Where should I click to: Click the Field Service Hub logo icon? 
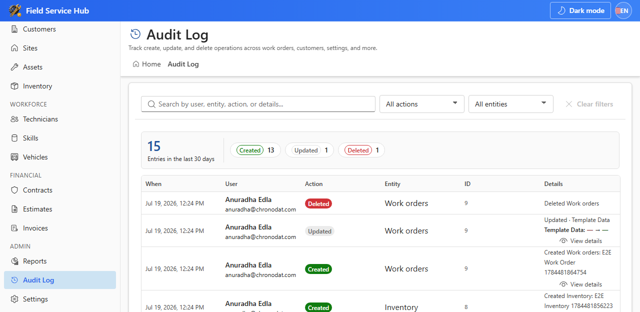click(x=15, y=10)
